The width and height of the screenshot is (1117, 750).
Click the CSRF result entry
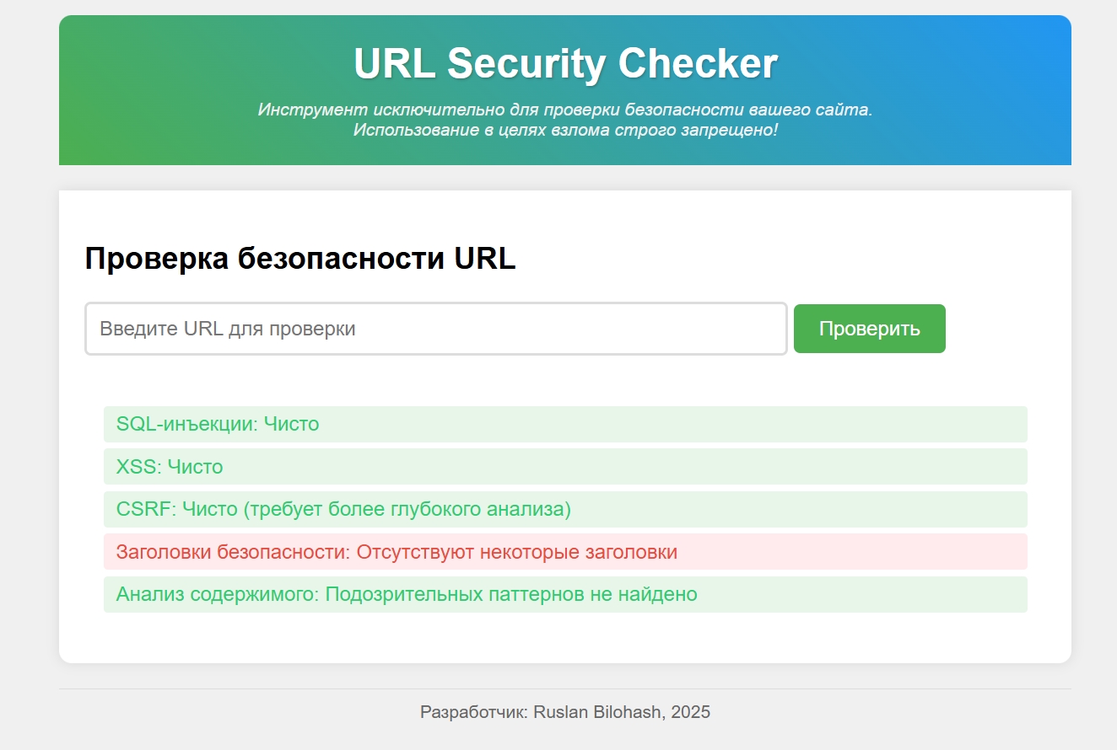tap(564, 509)
